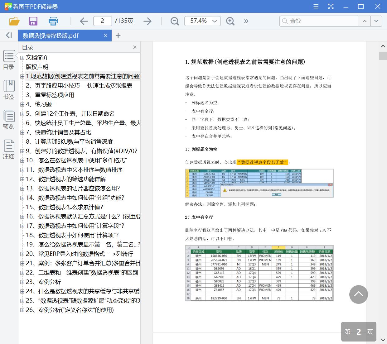This screenshot has height=344, width=387.
Task: Switch to the 书签 bookmarks panel
Action: click(9, 89)
